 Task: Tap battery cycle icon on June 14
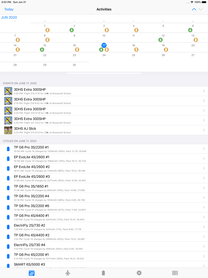(x=18, y=50)
